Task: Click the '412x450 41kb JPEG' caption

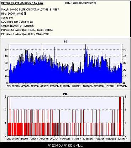Action: click(65, 145)
